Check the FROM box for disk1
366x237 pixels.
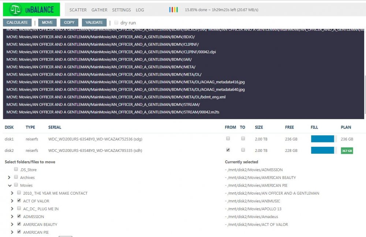click(228, 138)
